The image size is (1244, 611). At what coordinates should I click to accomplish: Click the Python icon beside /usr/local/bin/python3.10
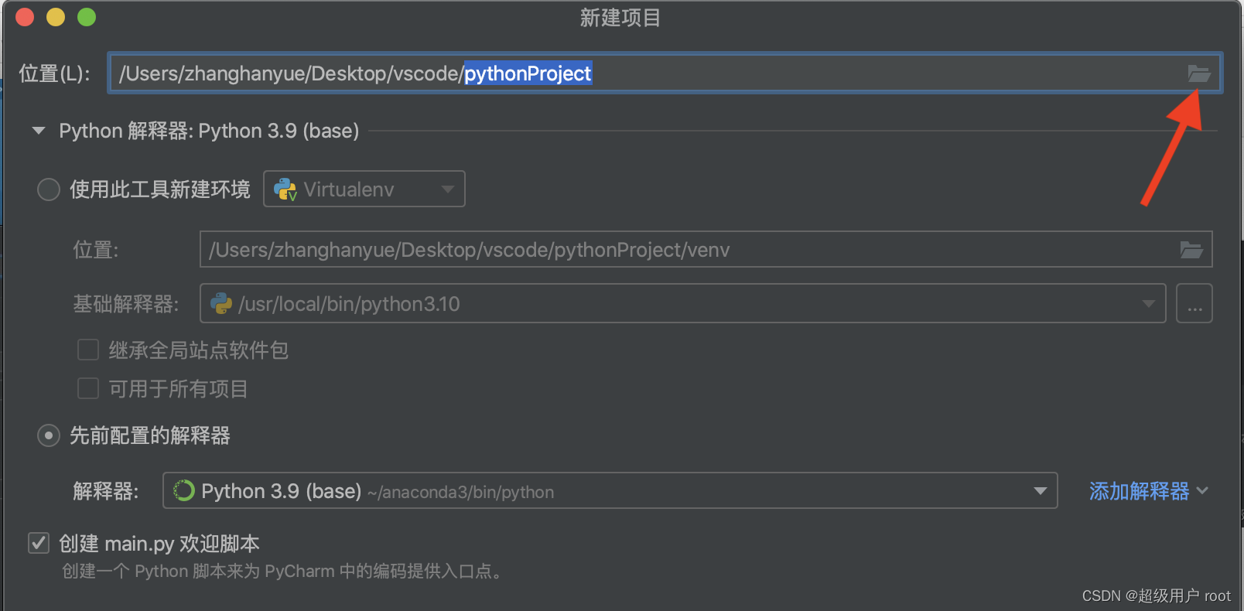click(221, 303)
